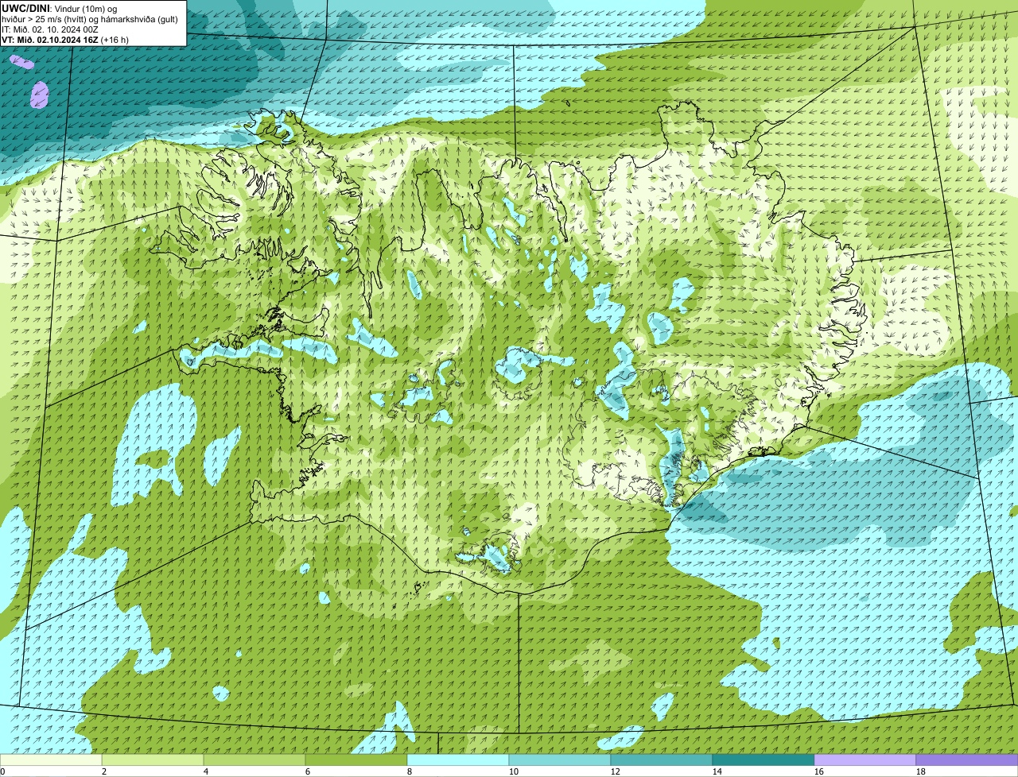This screenshot has height=777, width=1018.
Task: Click the 0–2 m/s pale yellow legend swatch
Action: point(51,760)
